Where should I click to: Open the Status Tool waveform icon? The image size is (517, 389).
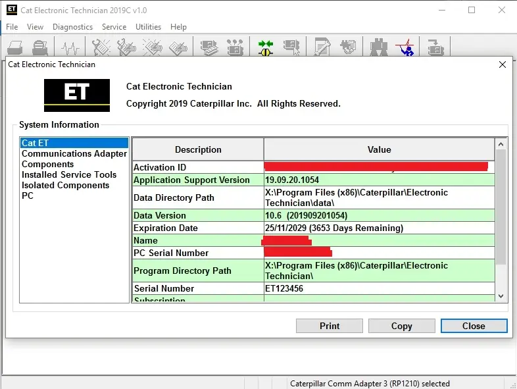point(70,47)
